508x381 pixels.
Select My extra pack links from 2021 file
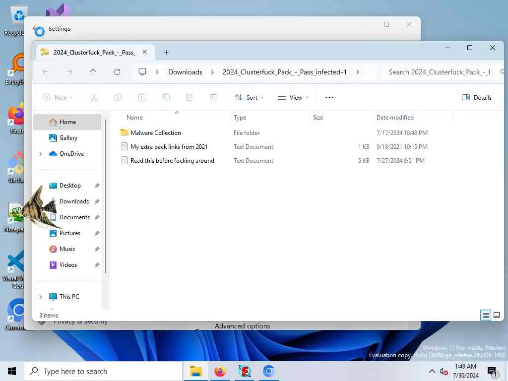click(x=169, y=147)
